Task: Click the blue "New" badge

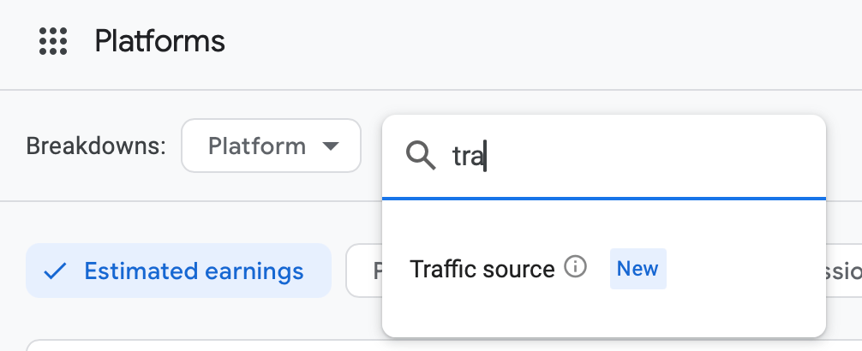Action: (638, 269)
